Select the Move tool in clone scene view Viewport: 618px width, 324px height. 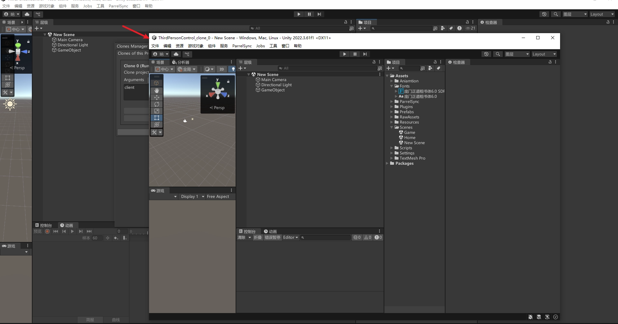tap(157, 97)
